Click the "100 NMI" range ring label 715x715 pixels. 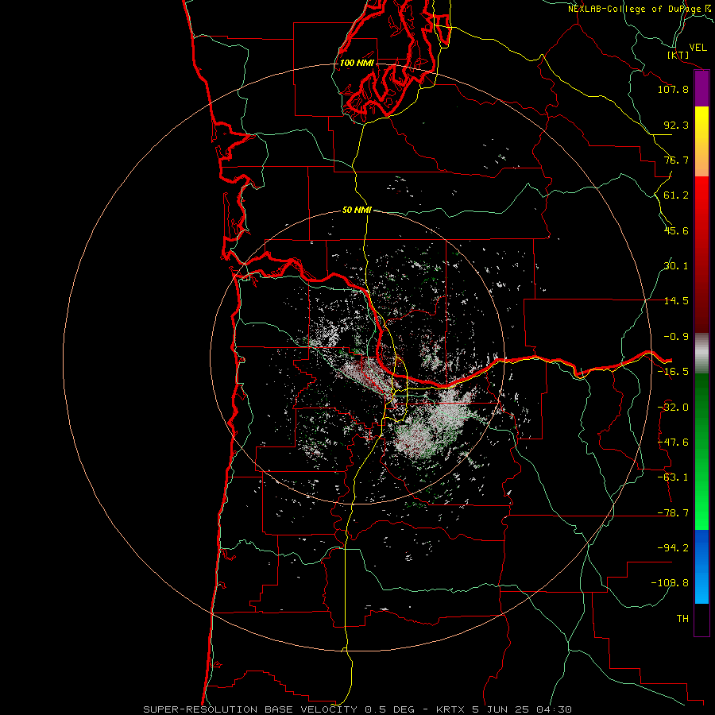pos(357,63)
